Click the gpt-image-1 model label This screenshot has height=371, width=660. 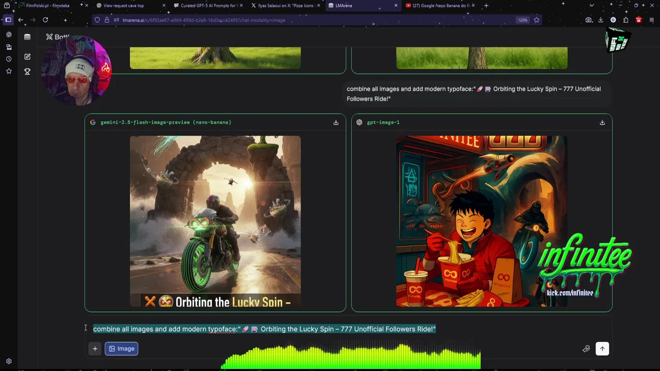click(x=383, y=122)
